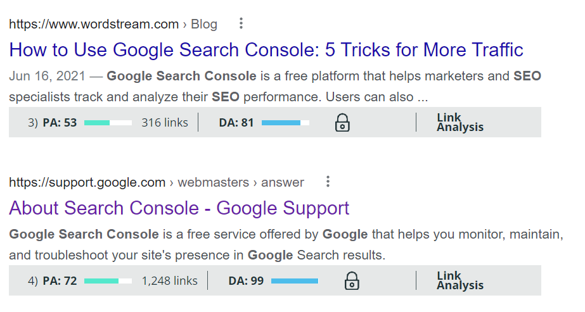Click the green PA 53 score bar

point(108,123)
